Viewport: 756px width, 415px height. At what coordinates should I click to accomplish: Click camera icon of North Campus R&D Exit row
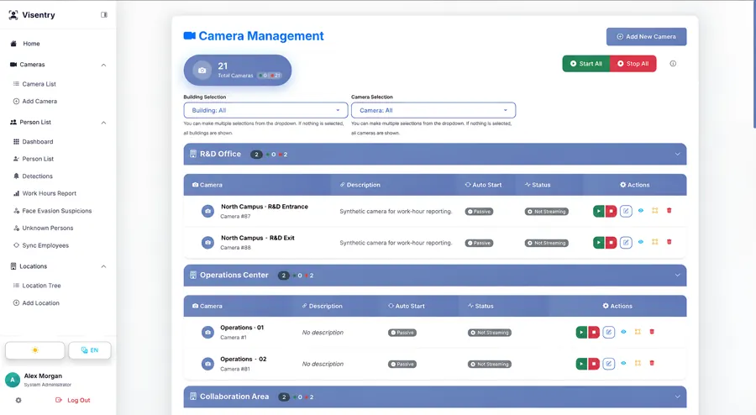pyautogui.click(x=207, y=243)
